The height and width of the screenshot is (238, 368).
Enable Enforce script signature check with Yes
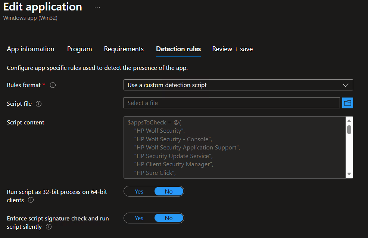[x=139, y=218]
